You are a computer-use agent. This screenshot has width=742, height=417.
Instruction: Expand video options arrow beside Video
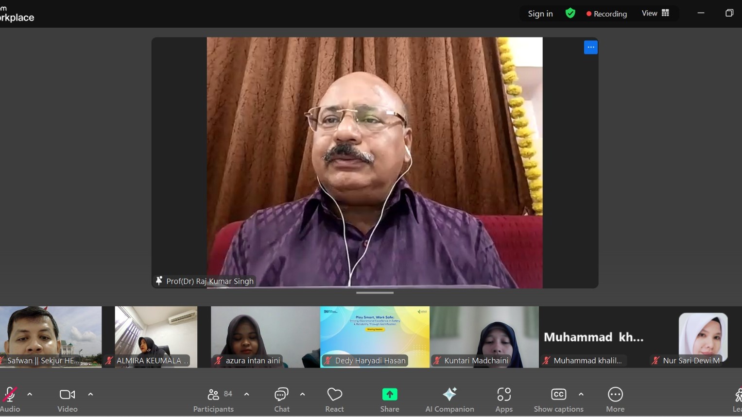click(x=90, y=394)
